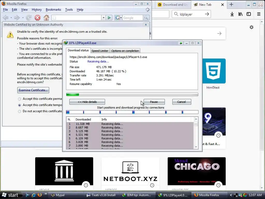The image size is (265, 199).
Task: Open the View menu
Action: 24,10
